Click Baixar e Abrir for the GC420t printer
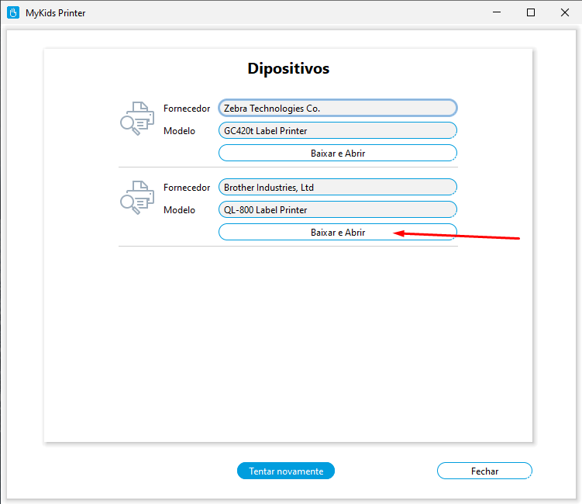The width and height of the screenshot is (582, 504). point(338,153)
